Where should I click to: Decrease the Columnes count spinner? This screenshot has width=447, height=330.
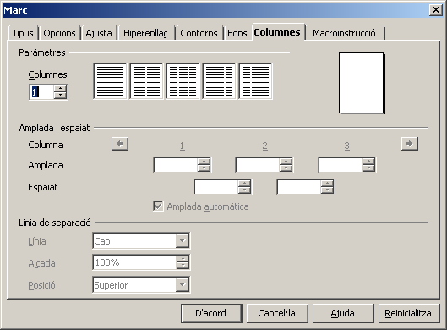[60, 96]
